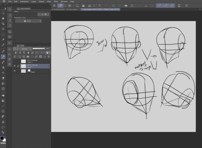Hide Layer 1 using eye icon
This screenshot has height=148, width=202.
pyautogui.click(x=15, y=66)
